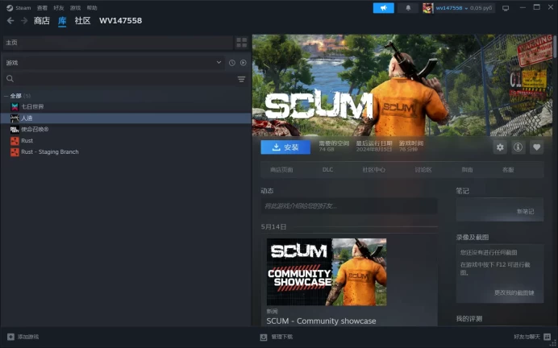Image resolution: width=558 pixels, height=348 pixels.
Task: Click the user avatar picture
Action: tap(427, 8)
